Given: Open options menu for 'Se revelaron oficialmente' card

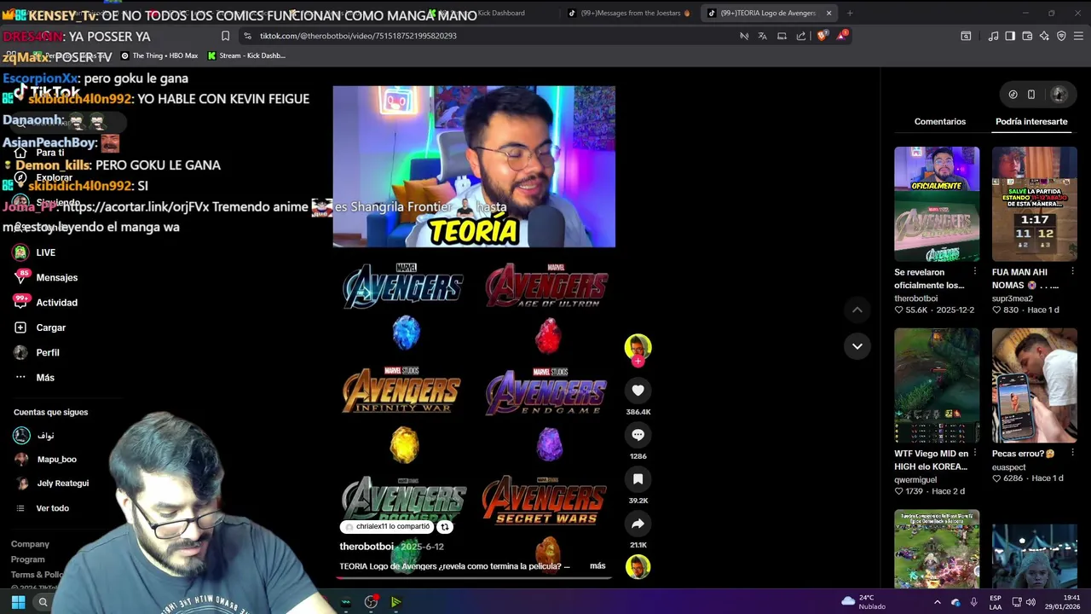Looking at the screenshot, I should click(x=975, y=272).
